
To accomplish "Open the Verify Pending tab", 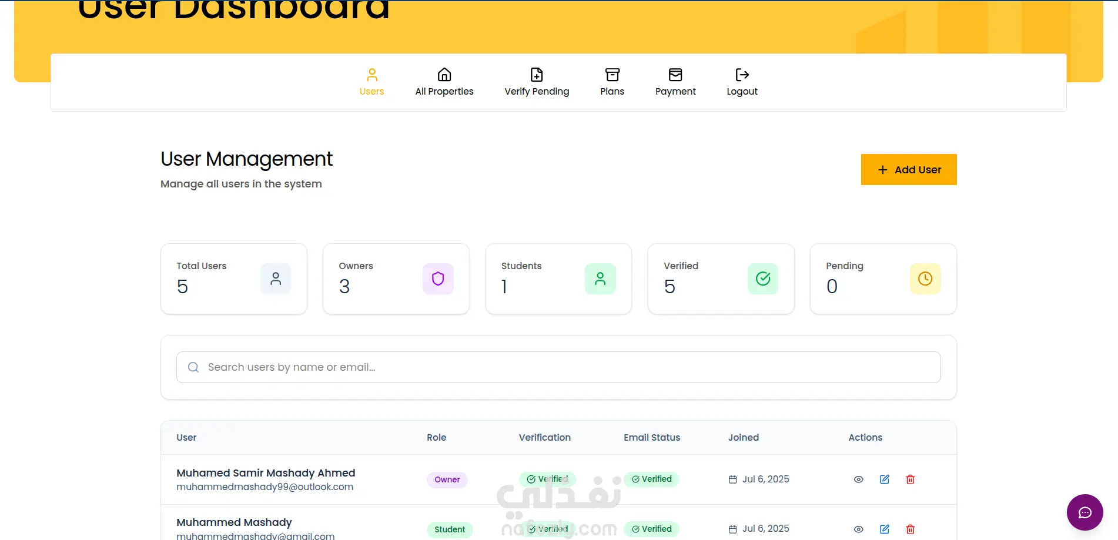I will coord(537,82).
